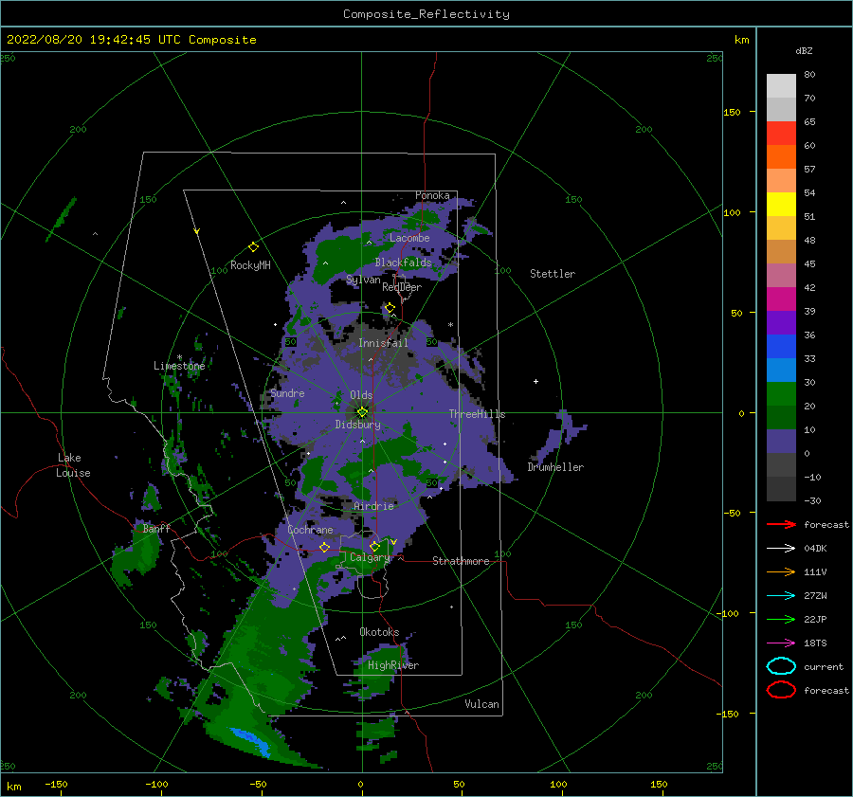Click the Blackfalds city label

tap(403, 263)
